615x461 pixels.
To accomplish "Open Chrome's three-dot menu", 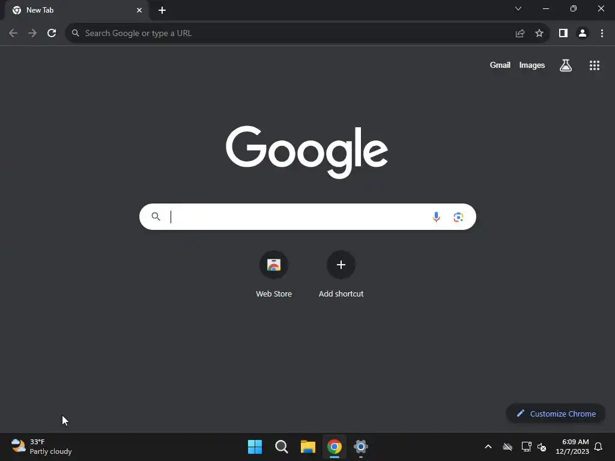I will [x=602, y=34].
